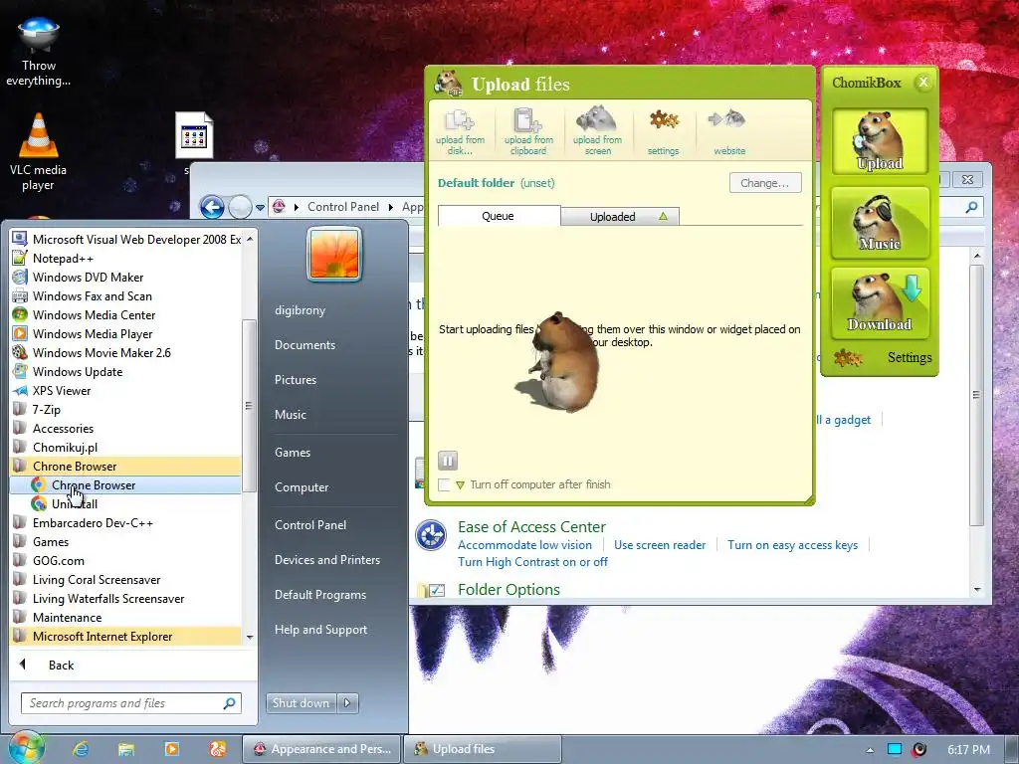Open Control Panel from the Start menu
This screenshot has width=1019, height=764.
tap(310, 525)
